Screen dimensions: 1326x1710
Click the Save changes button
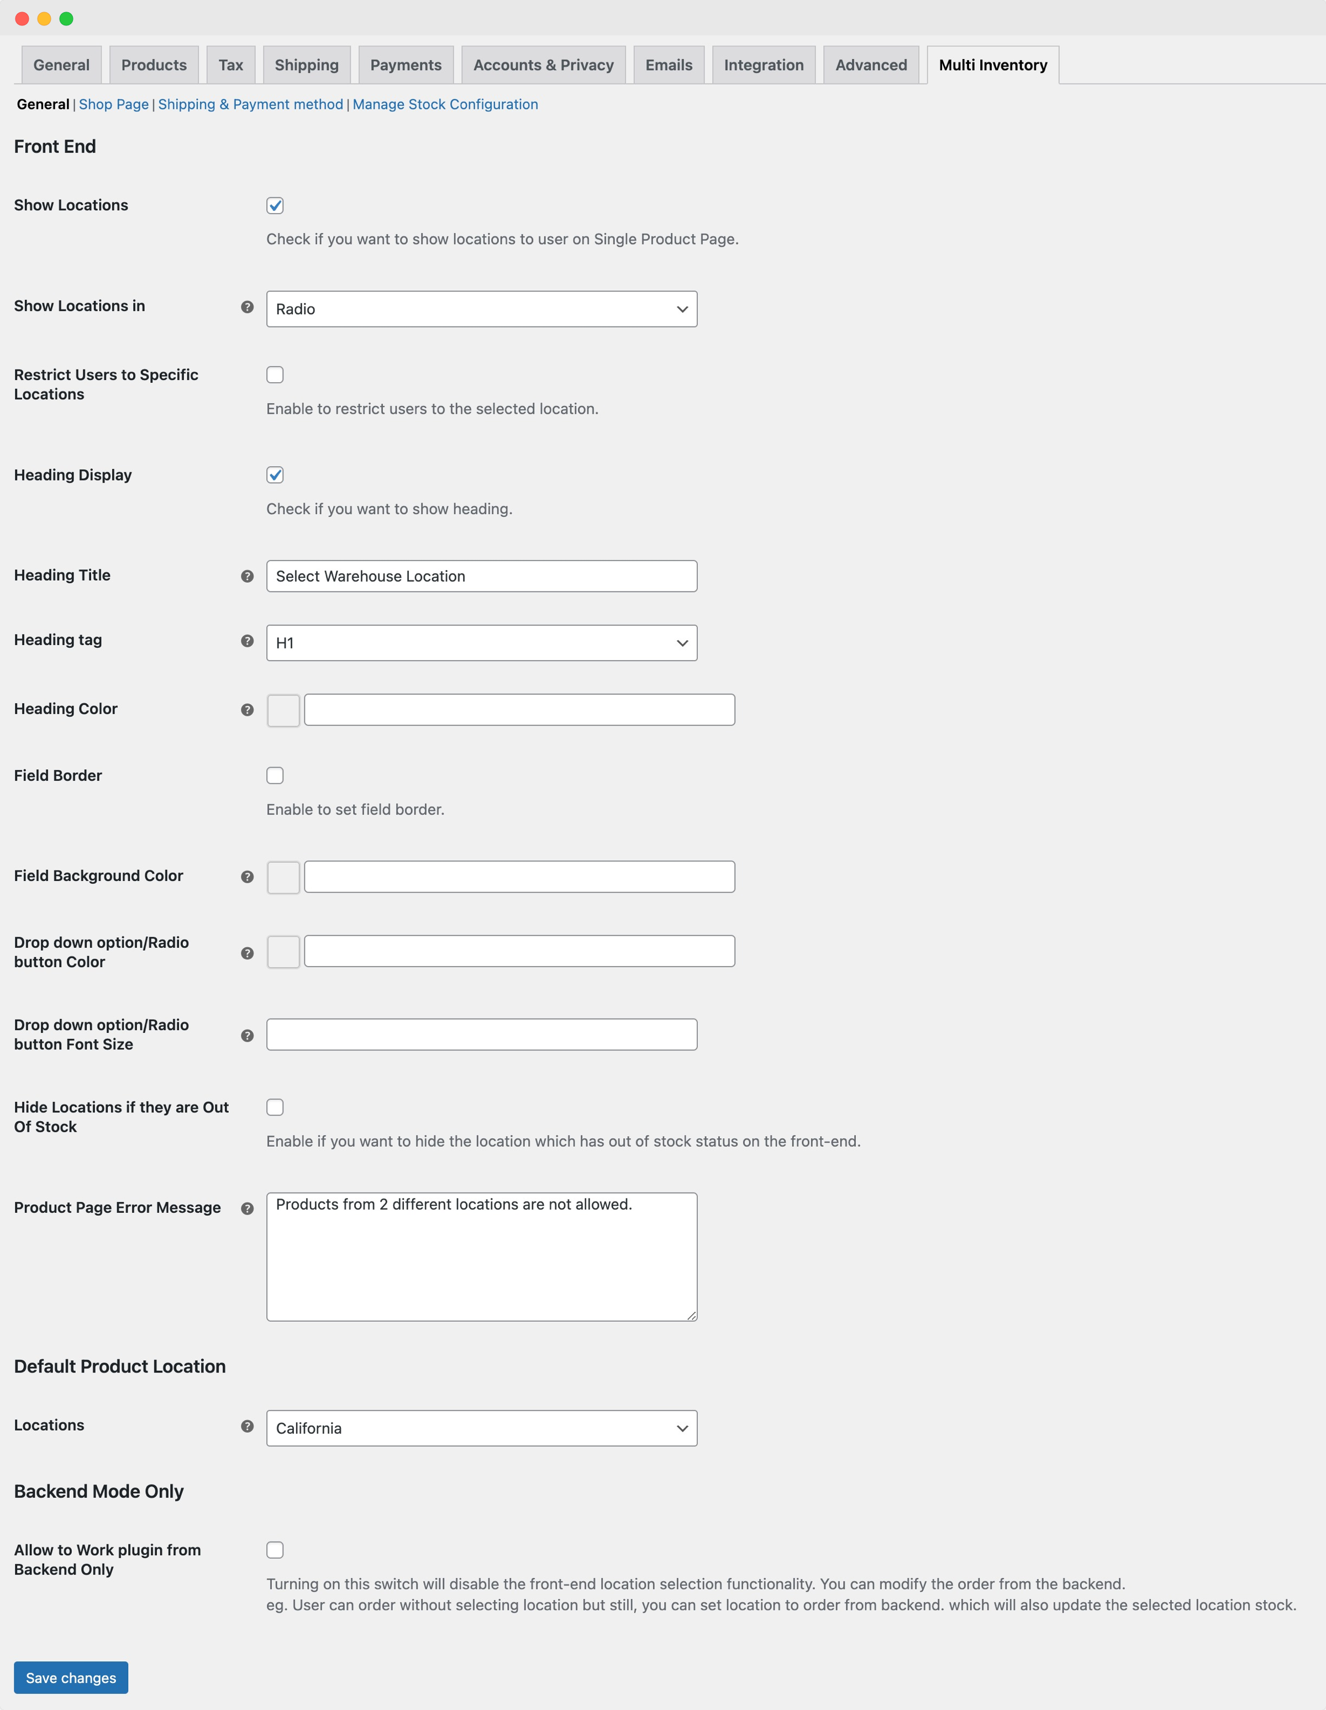click(x=70, y=1677)
